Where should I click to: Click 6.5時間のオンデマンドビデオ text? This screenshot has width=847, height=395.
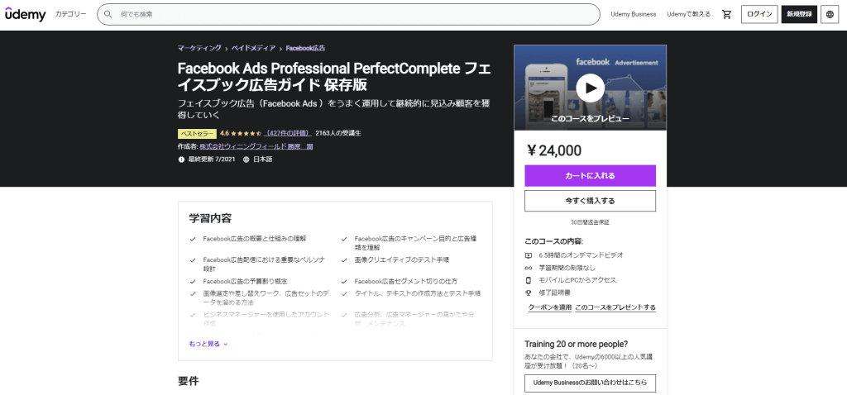[581, 255]
